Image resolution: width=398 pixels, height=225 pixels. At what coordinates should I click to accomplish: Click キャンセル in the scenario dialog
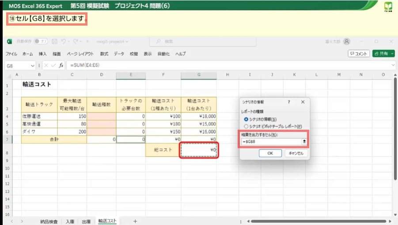point(296,153)
